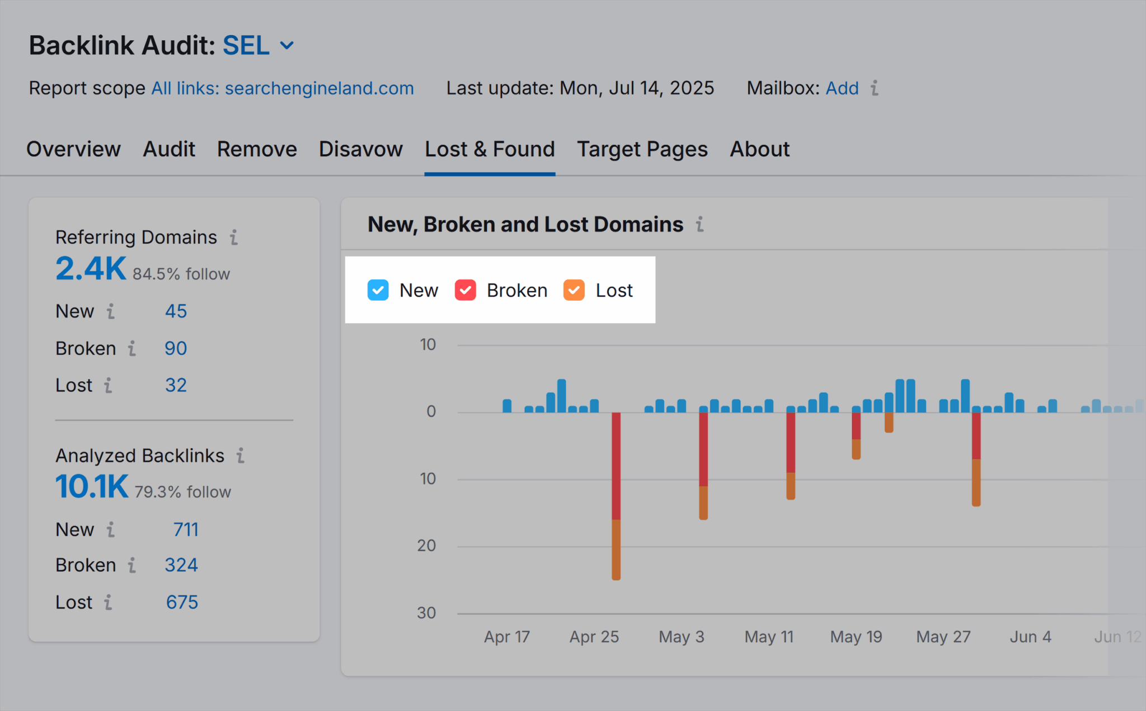The height and width of the screenshot is (711, 1146).
Task: Open the Disavow tab
Action: pyautogui.click(x=361, y=149)
